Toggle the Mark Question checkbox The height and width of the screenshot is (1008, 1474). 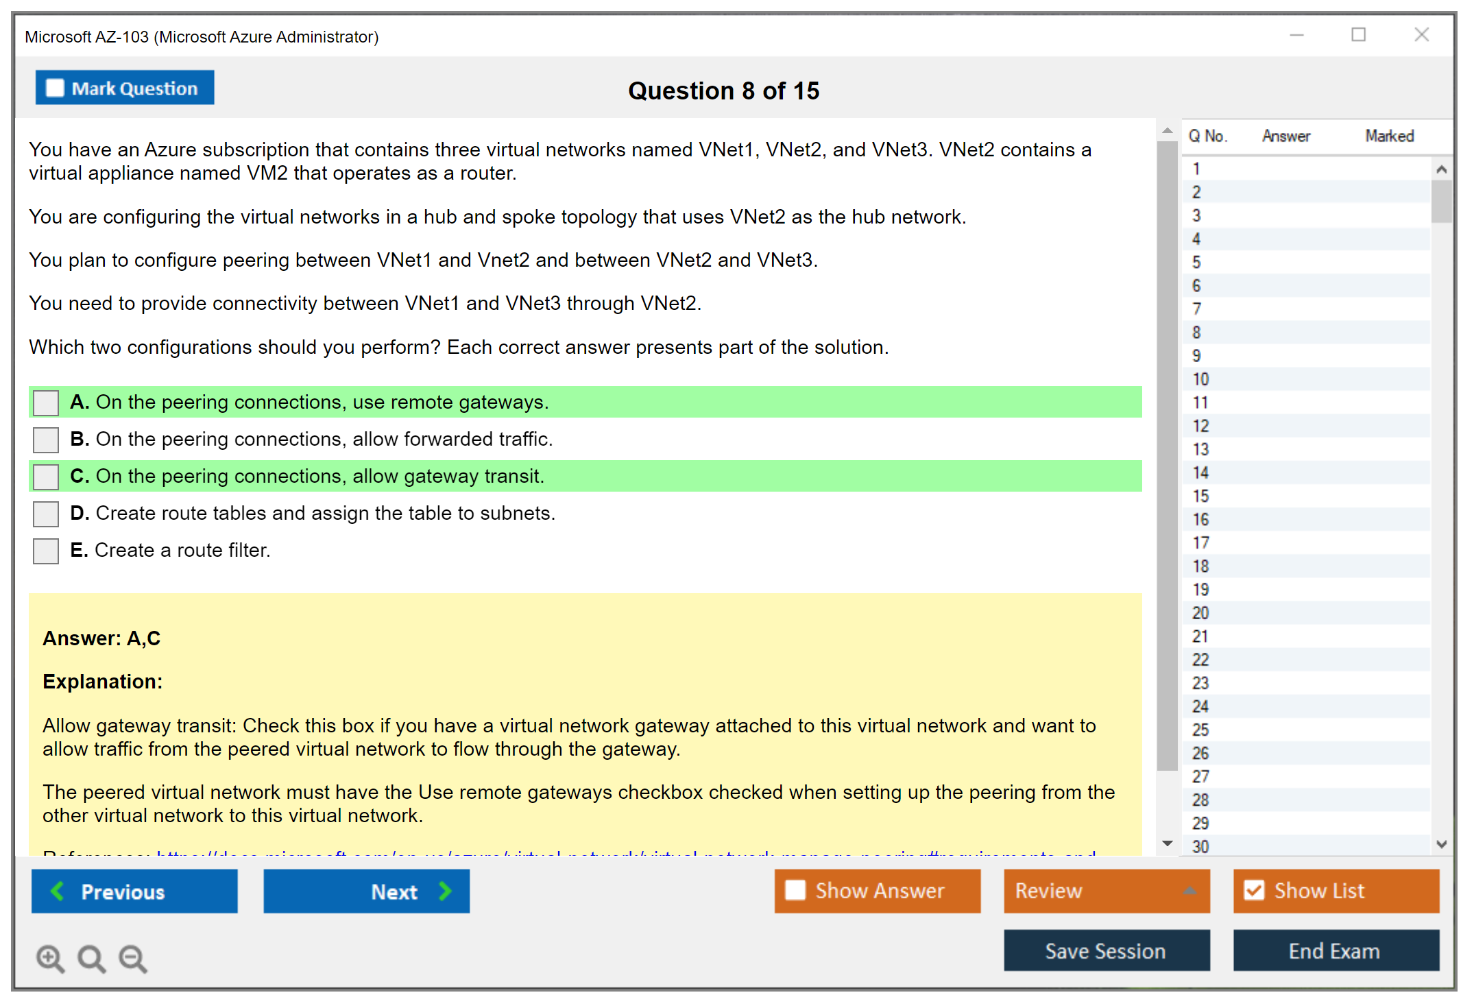pyautogui.click(x=55, y=88)
